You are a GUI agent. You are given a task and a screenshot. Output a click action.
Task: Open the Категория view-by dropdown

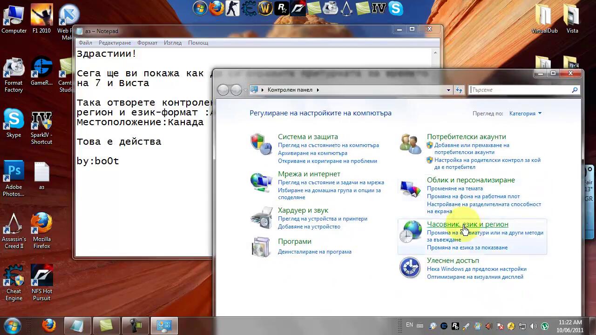pyautogui.click(x=525, y=114)
